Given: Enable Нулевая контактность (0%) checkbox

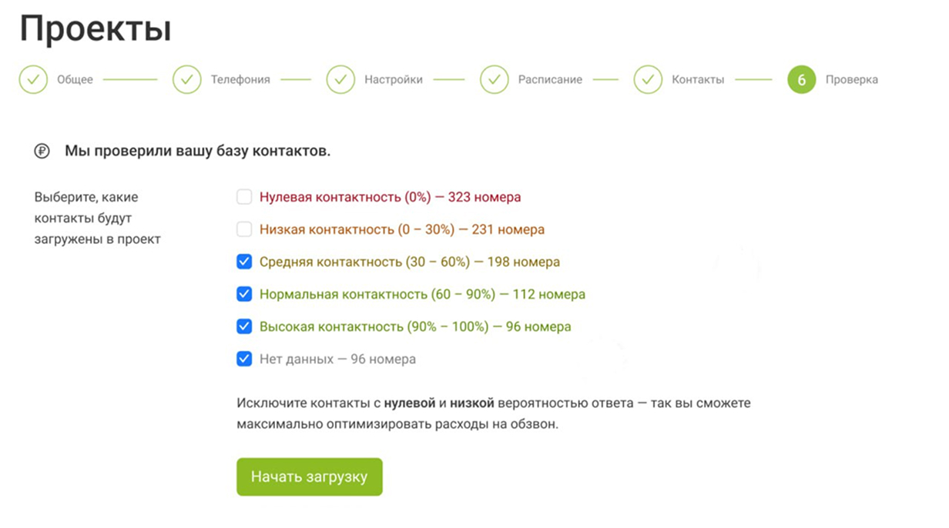Looking at the screenshot, I should (x=244, y=197).
